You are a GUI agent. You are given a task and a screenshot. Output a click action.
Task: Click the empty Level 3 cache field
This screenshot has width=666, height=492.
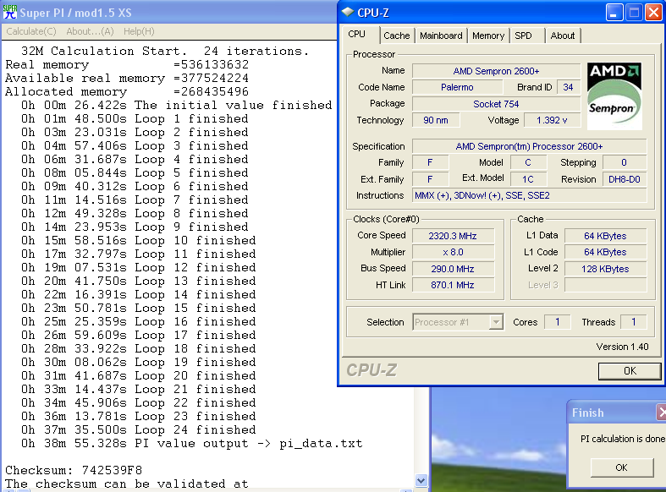[605, 285]
